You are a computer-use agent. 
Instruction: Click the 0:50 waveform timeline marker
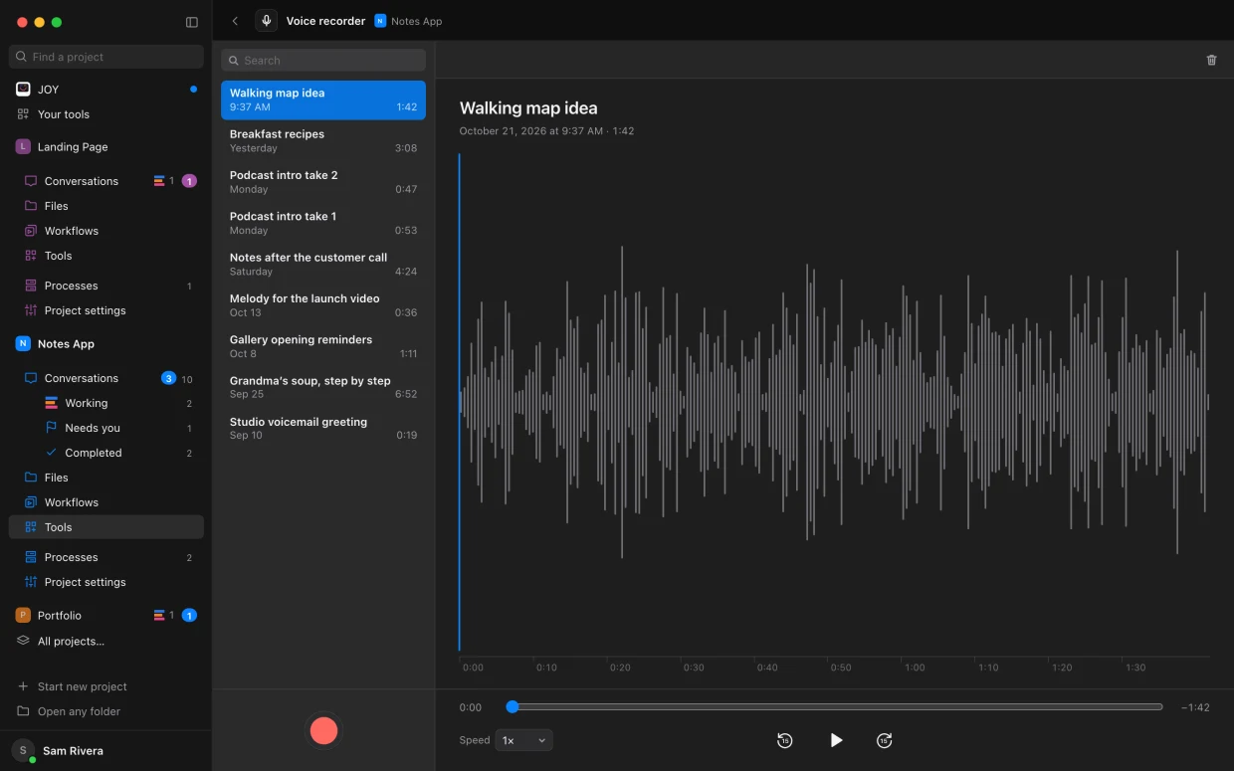[841, 668]
